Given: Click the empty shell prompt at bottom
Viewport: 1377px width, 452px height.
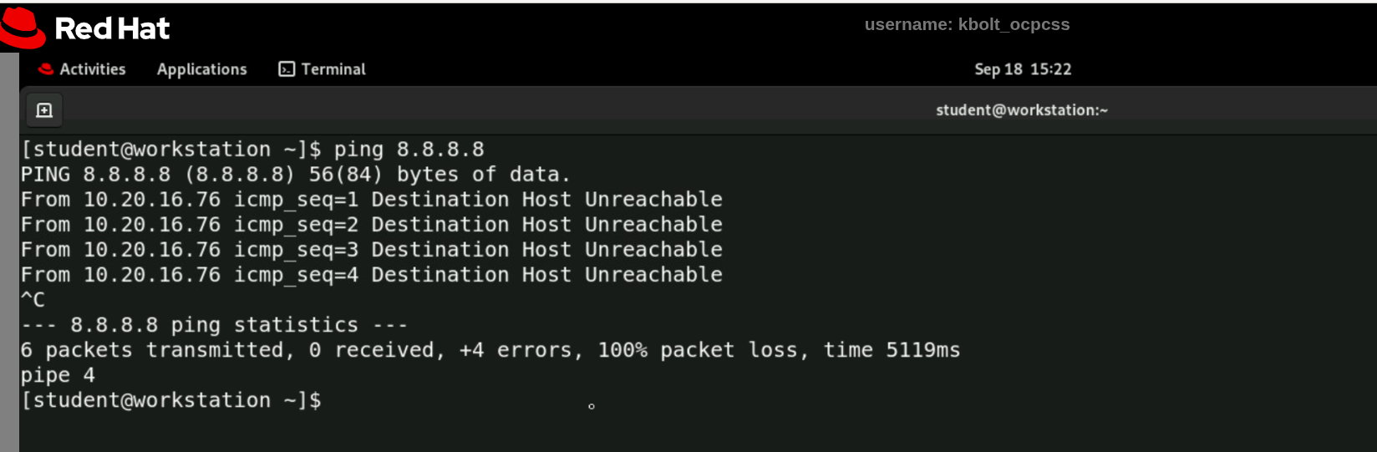Looking at the screenshot, I should point(170,400).
